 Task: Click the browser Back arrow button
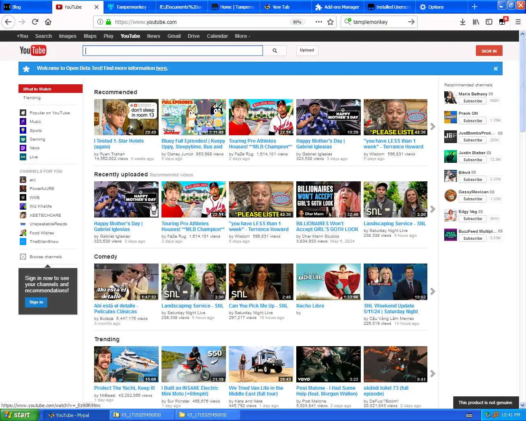coord(9,22)
